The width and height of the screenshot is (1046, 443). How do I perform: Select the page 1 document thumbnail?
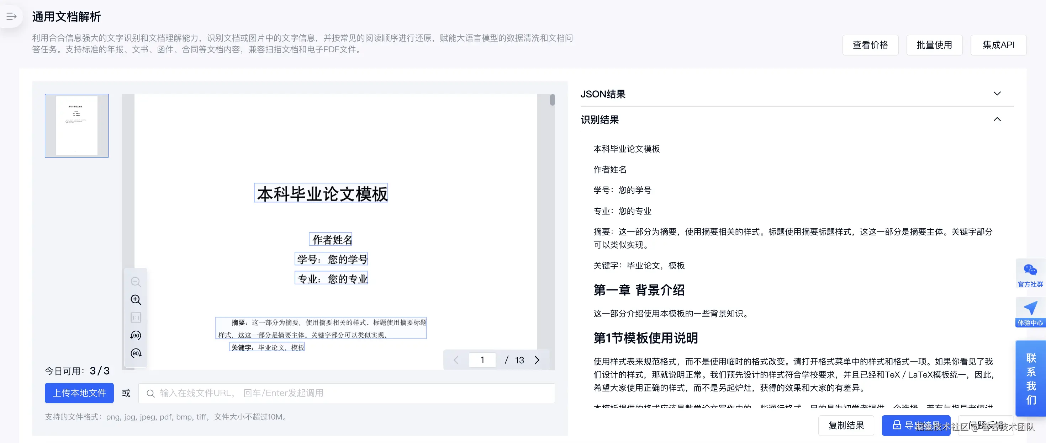77,126
